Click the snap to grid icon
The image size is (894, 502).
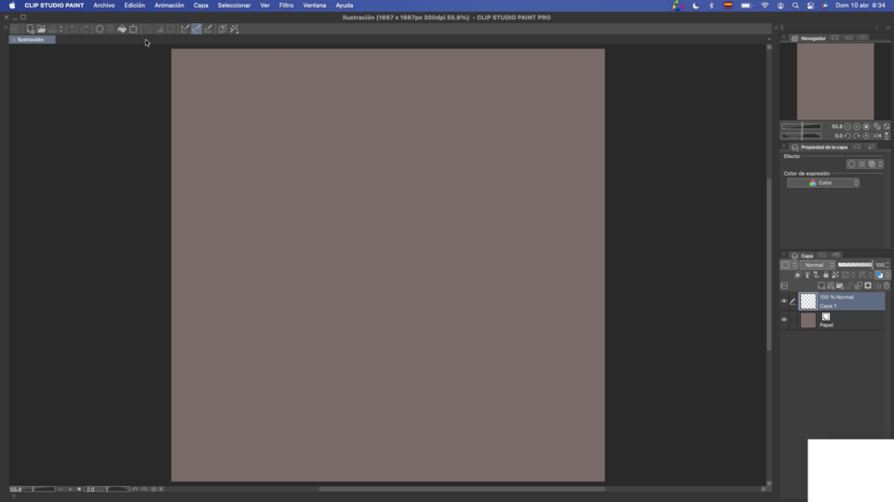pos(209,29)
